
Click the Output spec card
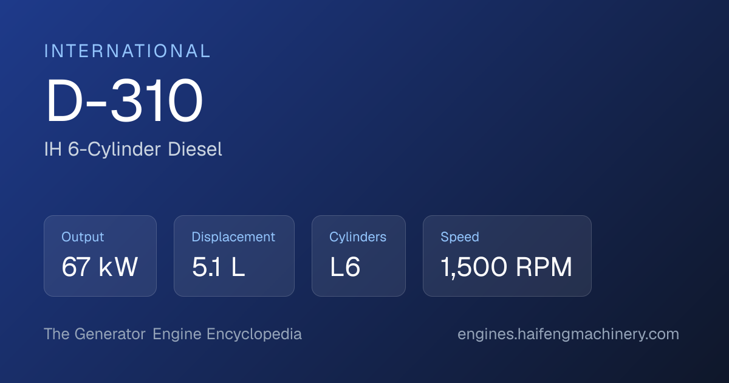point(100,256)
